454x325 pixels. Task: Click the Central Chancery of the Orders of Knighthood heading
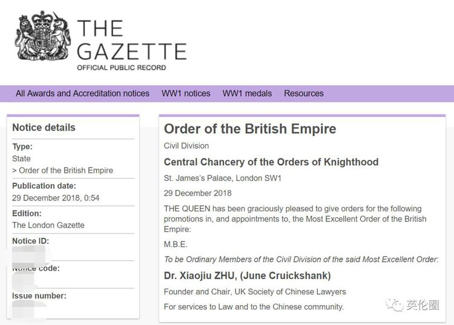click(271, 162)
